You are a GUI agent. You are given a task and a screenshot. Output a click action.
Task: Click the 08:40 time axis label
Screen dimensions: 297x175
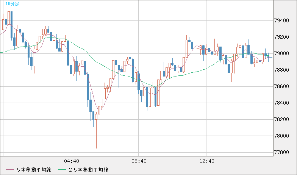139,161
